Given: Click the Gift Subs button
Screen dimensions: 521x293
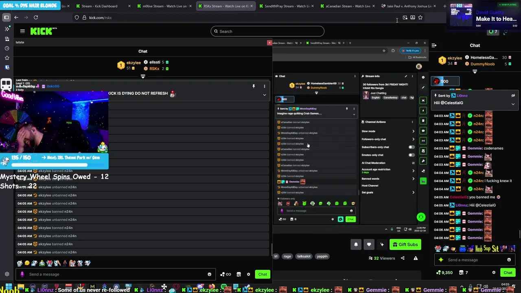Looking at the screenshot, I should (405, 245).
